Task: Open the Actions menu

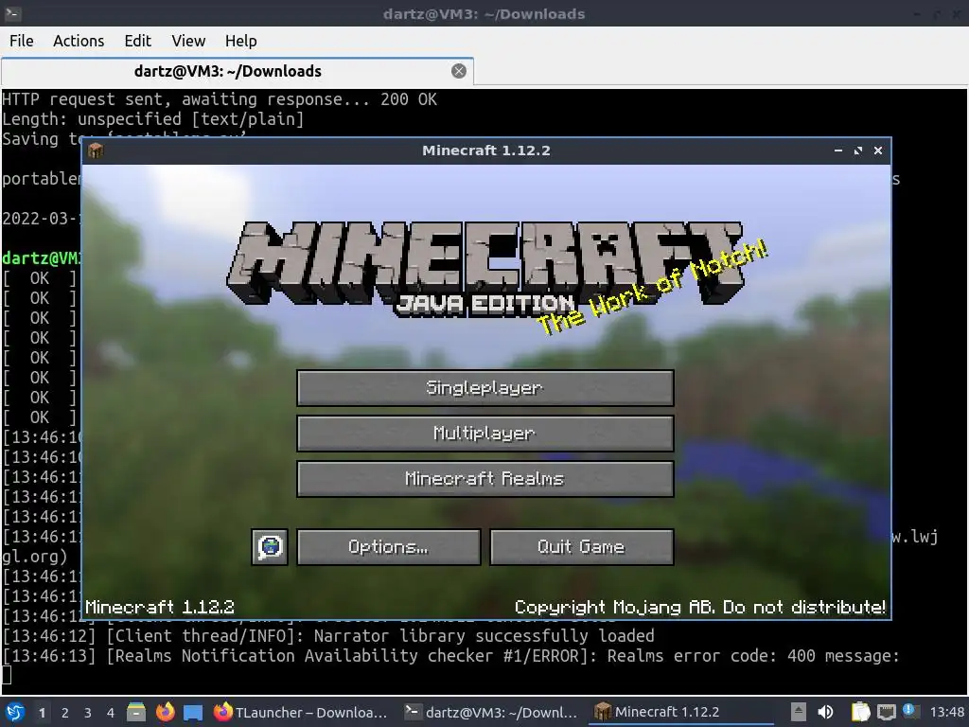Action: click(x=79, y=41)
